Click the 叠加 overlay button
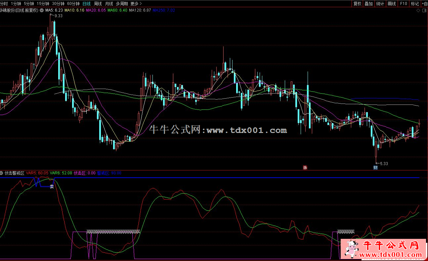 (x=368, y=4)
